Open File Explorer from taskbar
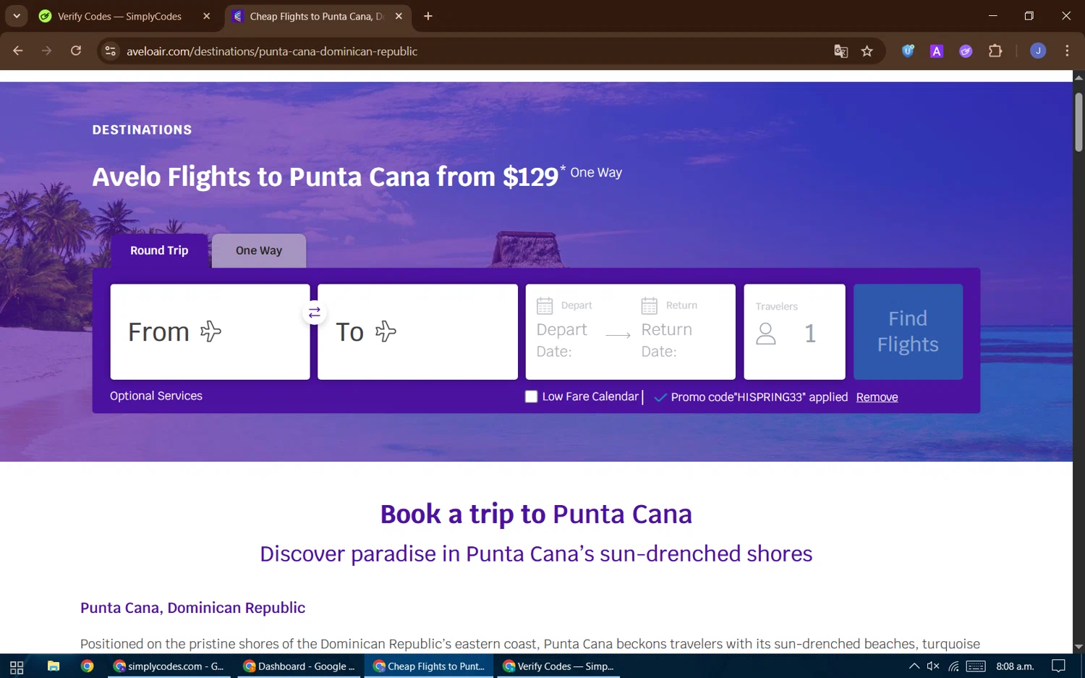The height and width of the screenshot is (678, 1085). pyautogui.click(x=54, y=666)
